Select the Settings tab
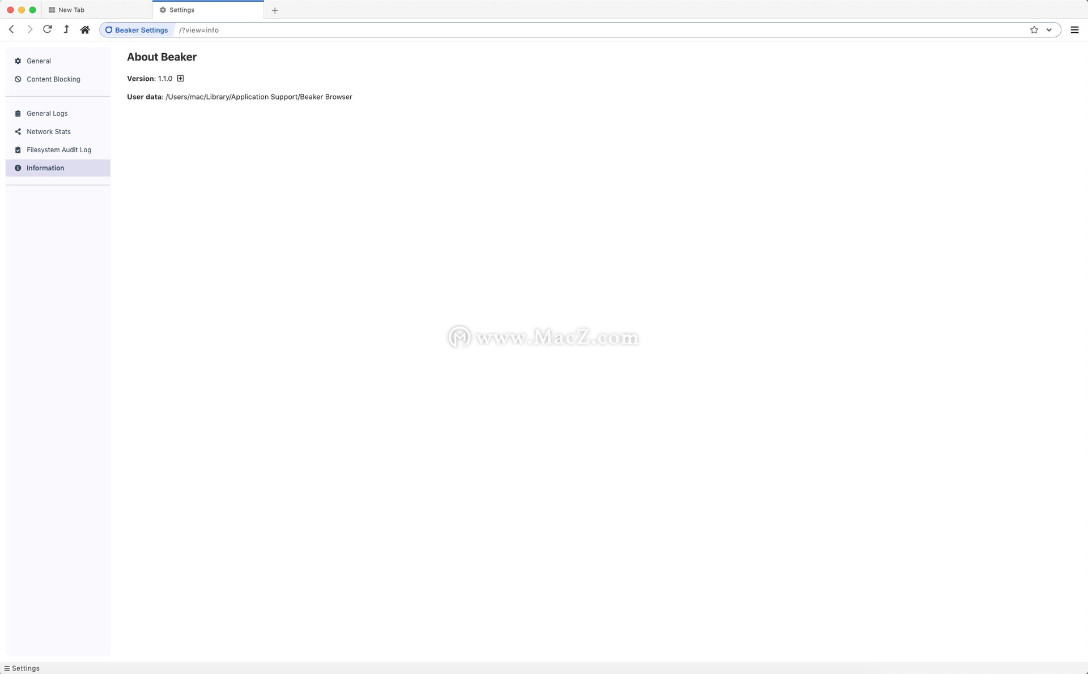The width and height of the screenshot is (1088, 674). [208, 10]
